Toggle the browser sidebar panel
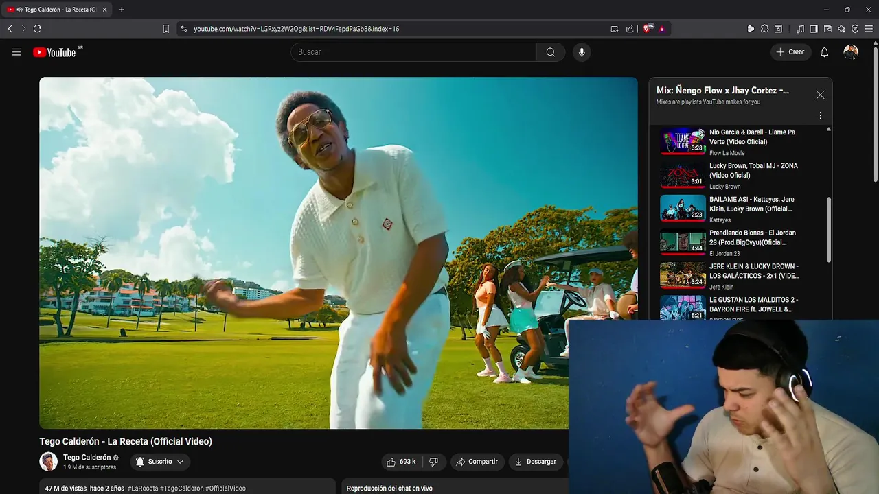 [814, 29]
